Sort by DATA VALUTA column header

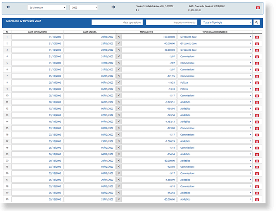point(90,32)
